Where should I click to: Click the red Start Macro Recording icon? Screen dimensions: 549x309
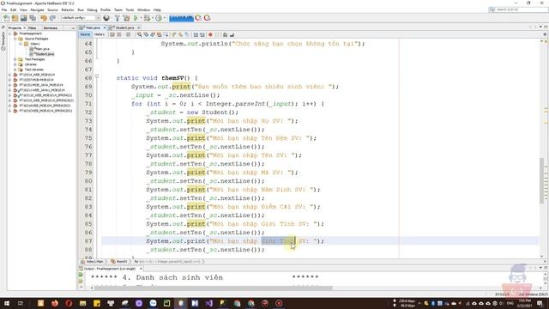click(x=210, y=34)
